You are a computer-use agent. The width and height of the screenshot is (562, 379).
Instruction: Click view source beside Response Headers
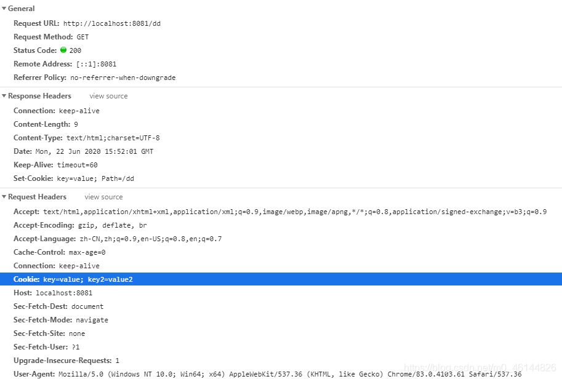tap(108, 96)
